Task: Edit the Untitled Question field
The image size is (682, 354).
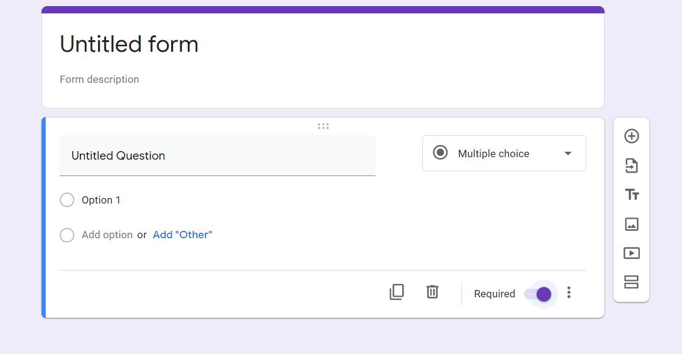Action: pos(218,156)
